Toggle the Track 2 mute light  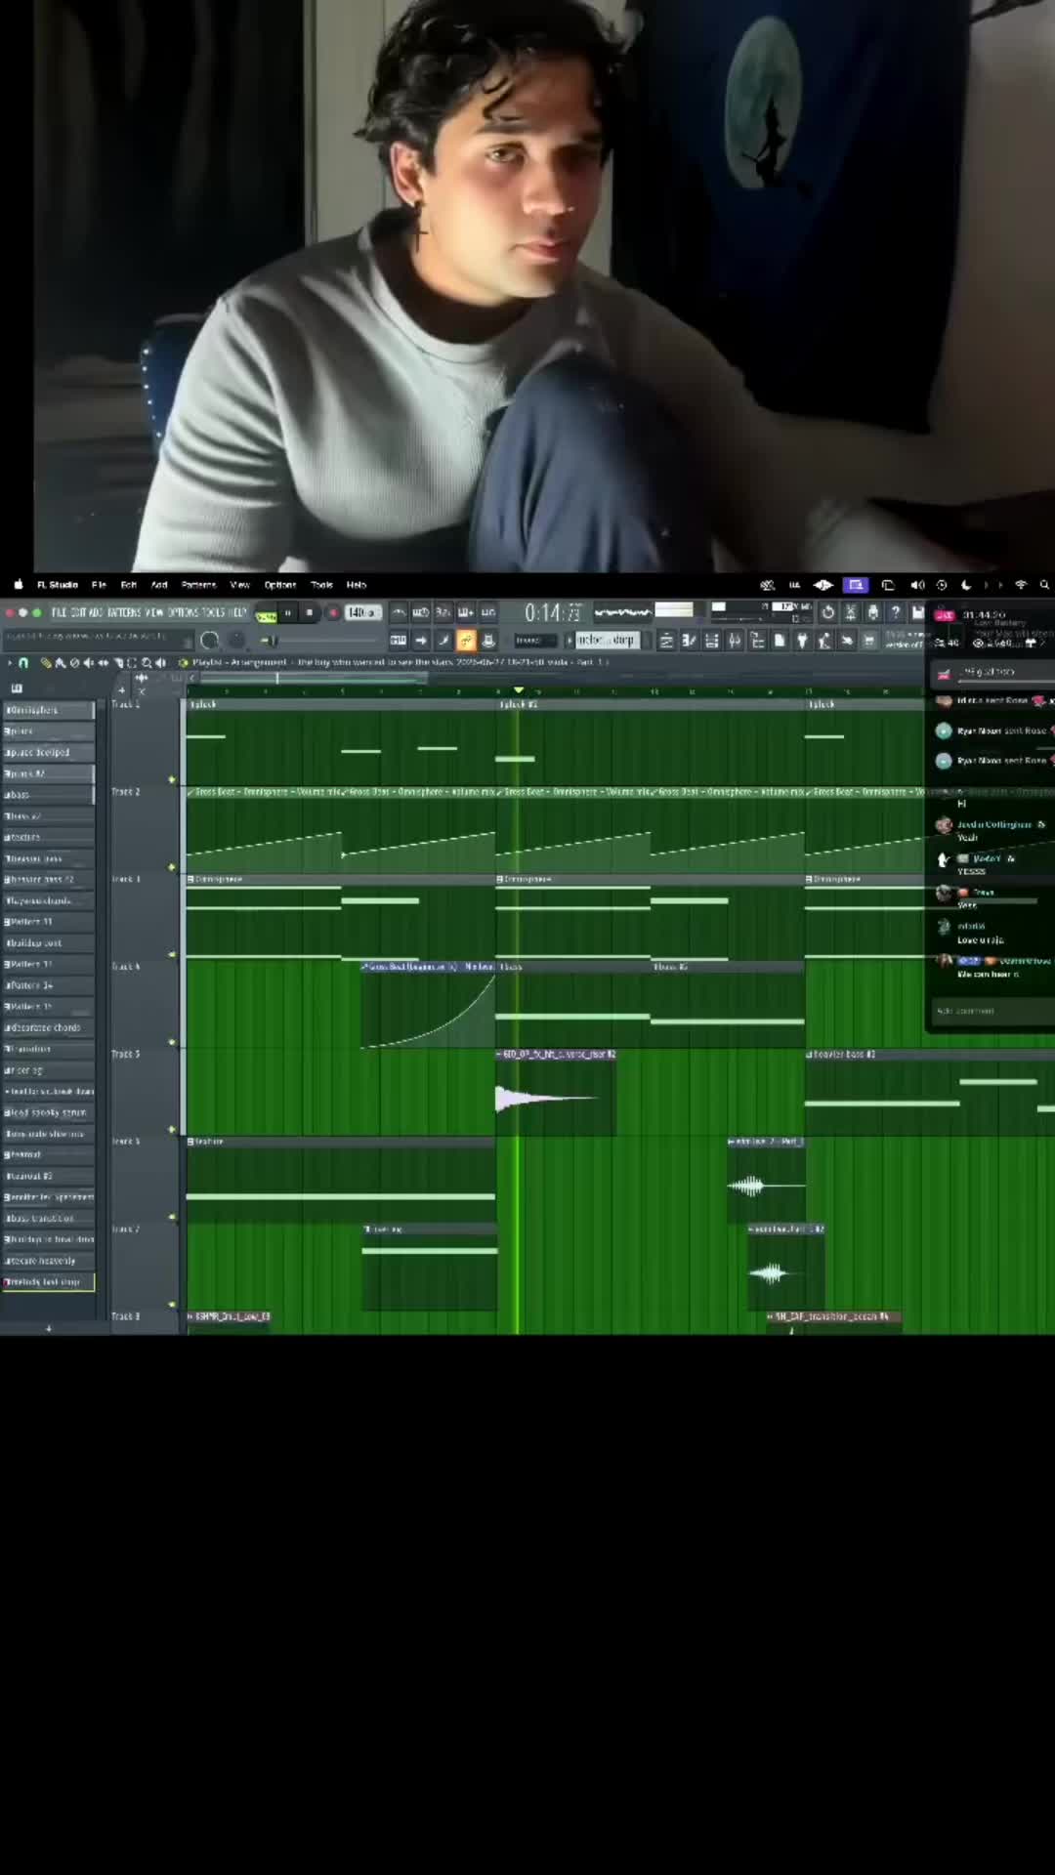[172, 866]
